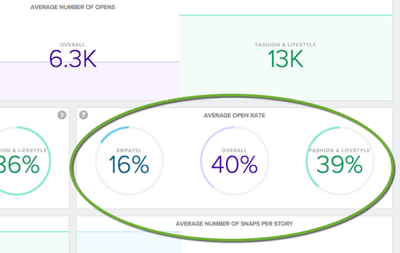This screenshot has width=400, height=253.
Task: Click the question mark help icon
Action: pos(83,115)
